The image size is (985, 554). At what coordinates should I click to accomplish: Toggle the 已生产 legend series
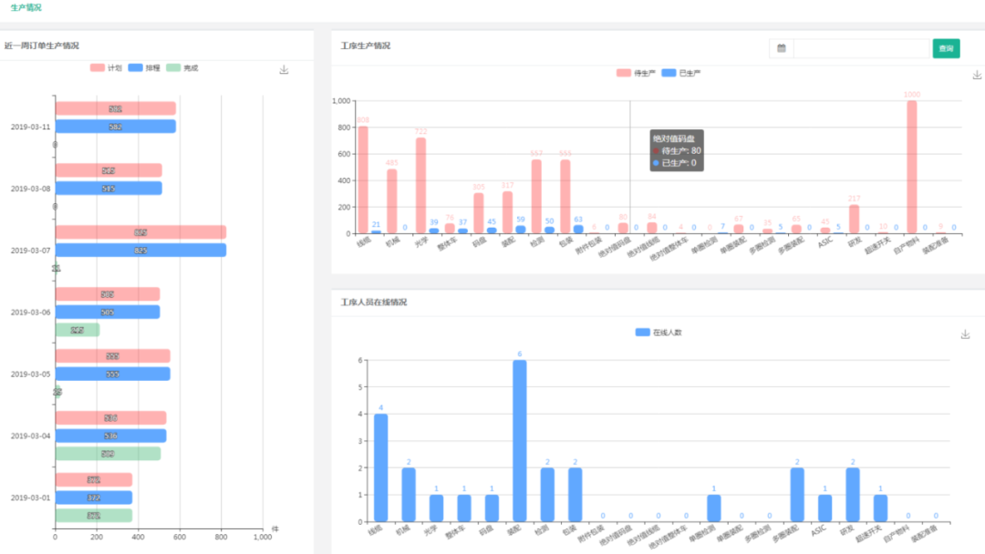[681, 73]
